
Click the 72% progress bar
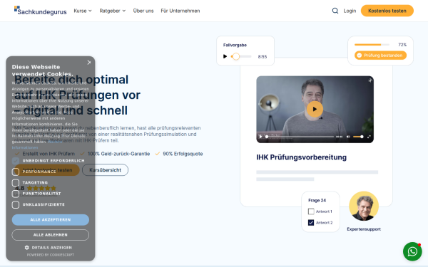tap(372, 44)
